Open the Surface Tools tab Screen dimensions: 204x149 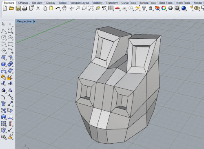[147, 3]
